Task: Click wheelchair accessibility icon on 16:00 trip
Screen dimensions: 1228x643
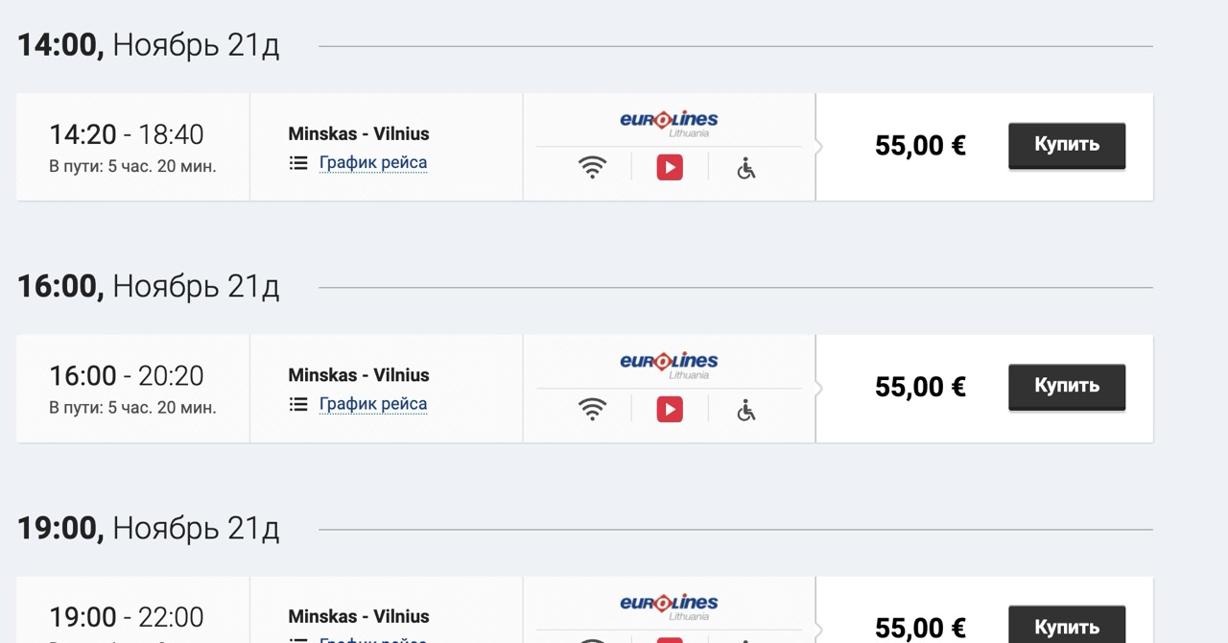Action: pos(746,410)
